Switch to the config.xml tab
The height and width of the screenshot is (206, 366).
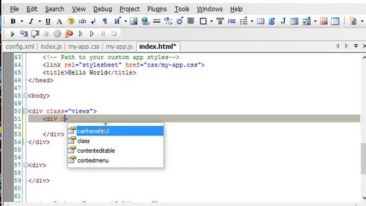(20, 46)
